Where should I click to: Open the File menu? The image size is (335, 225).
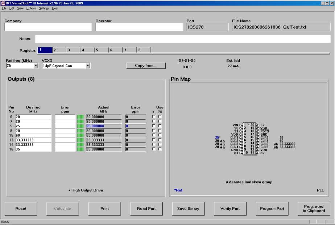click(4, 8)
